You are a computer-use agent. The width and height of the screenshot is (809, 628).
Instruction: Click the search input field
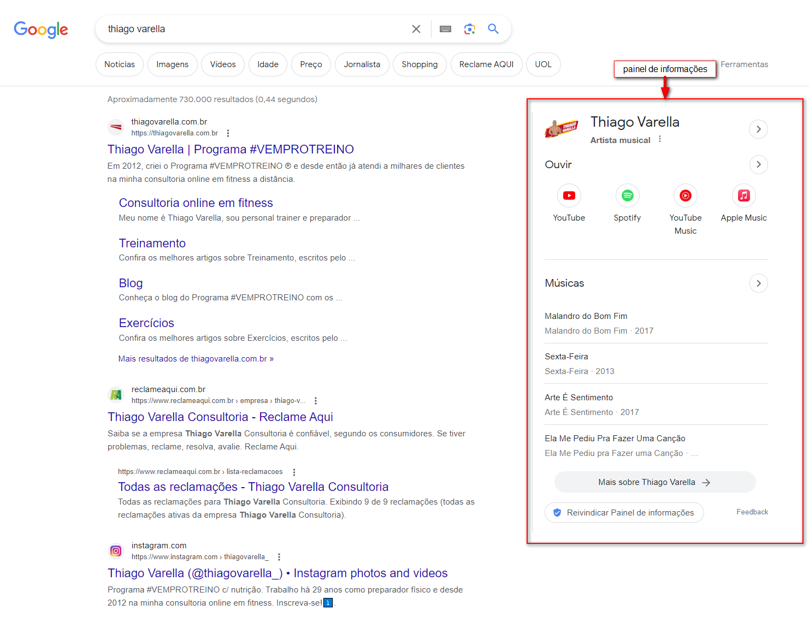[251, 29]
